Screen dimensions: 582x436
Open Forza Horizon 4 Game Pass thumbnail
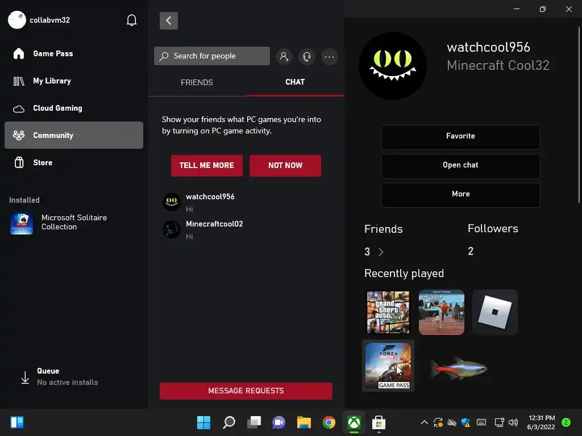[388, 366]
